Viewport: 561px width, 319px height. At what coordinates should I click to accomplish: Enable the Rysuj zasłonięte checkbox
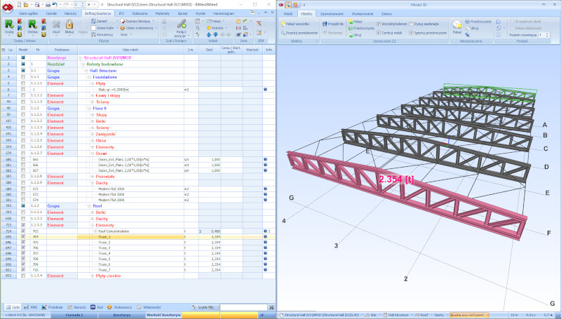tap(411, 22)
